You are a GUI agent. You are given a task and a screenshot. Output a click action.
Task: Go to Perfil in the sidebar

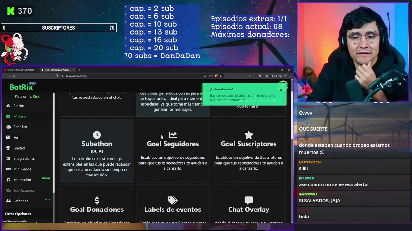(17, 137)
